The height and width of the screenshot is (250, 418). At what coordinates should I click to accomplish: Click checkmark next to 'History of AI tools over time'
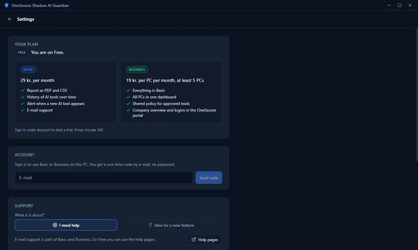23,97
